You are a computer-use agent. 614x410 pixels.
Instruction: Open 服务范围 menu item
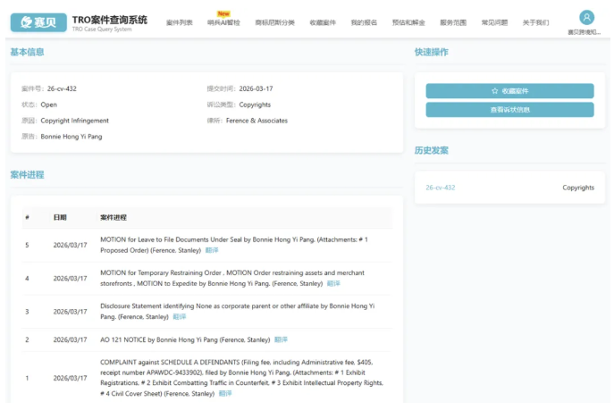point(452,22)
